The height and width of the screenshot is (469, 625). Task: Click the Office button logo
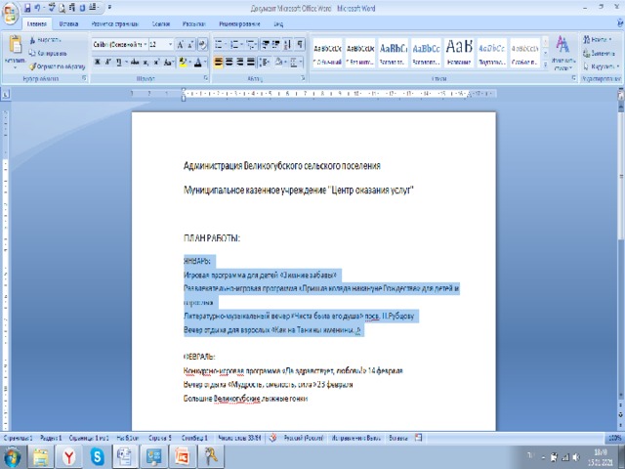click(11, 10)
